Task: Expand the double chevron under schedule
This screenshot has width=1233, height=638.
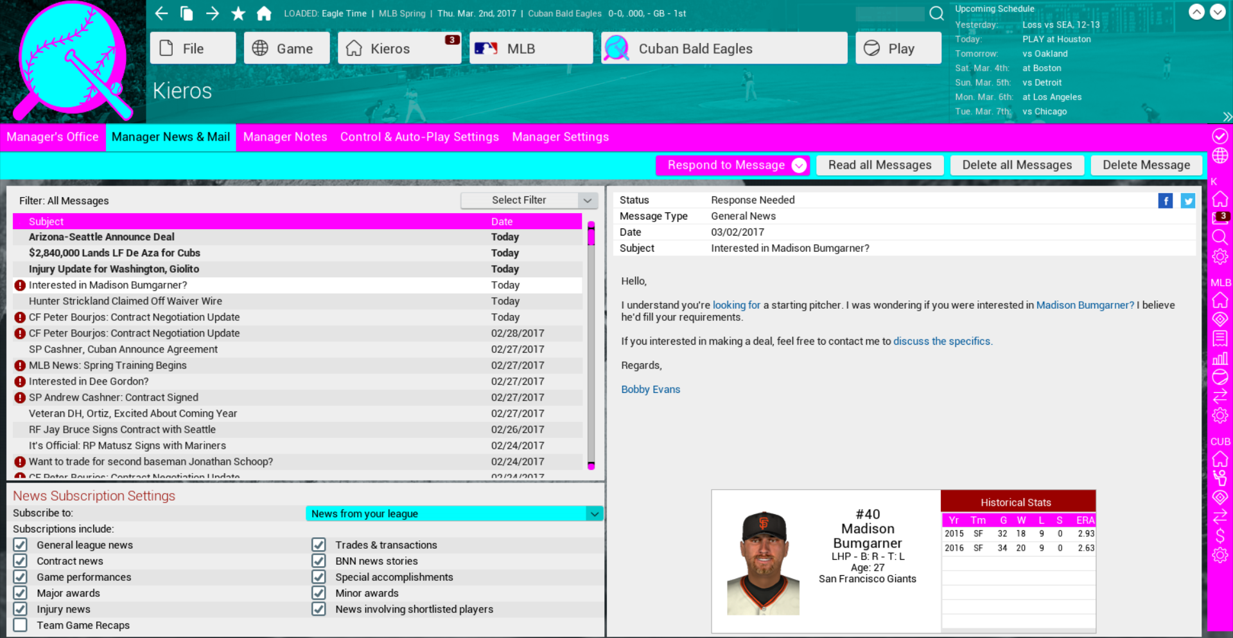Action: click(x=1227, y=117)
